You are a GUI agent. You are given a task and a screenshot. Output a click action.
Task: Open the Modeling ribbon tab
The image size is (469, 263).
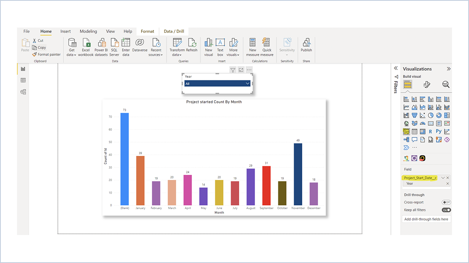(x=88, y=31)
